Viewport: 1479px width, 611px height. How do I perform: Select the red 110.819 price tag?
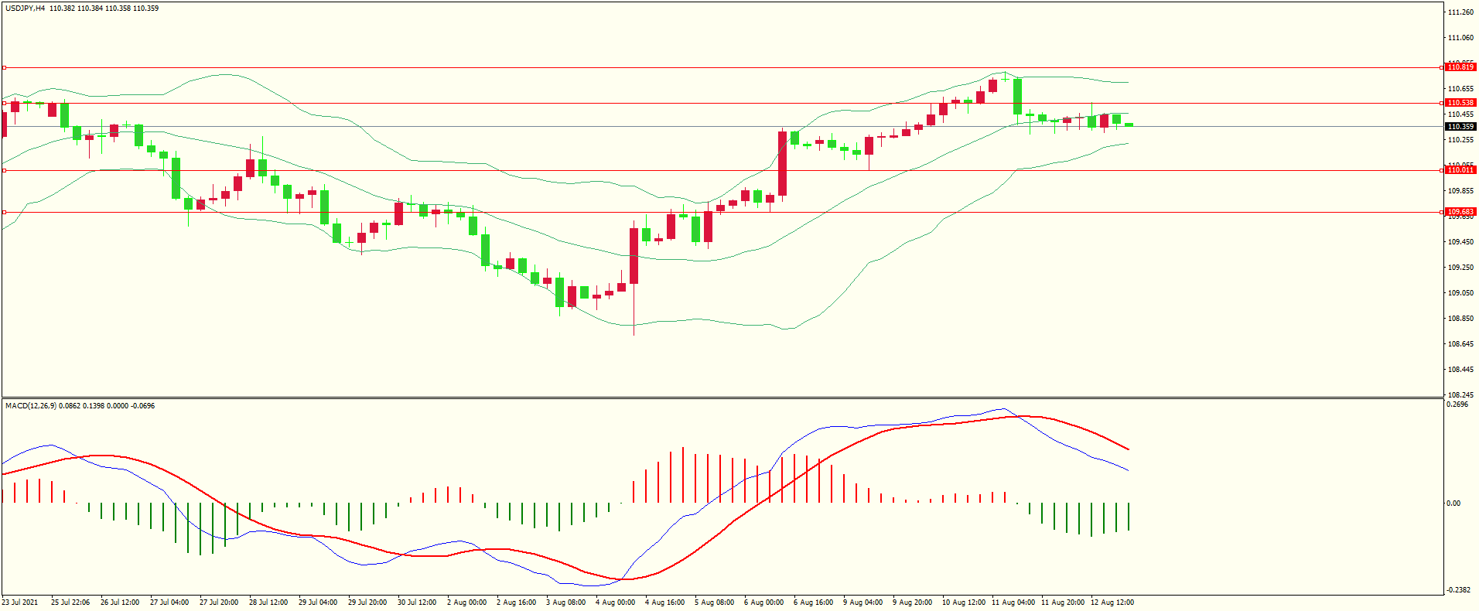click(x=1460, y=67)
